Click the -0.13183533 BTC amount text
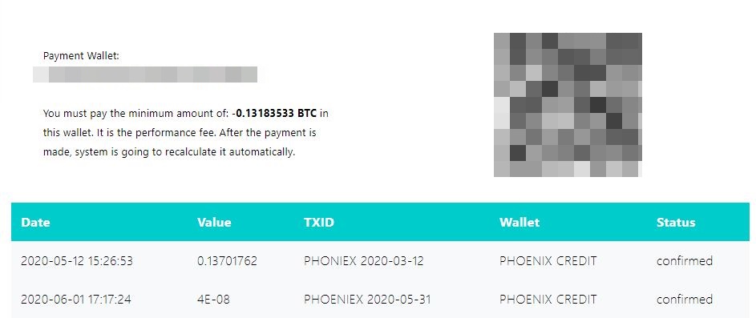 point(274,114)
